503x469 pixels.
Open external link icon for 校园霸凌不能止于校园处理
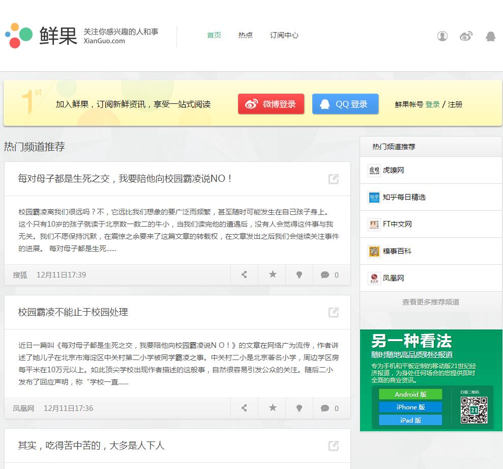click(333, 312)
